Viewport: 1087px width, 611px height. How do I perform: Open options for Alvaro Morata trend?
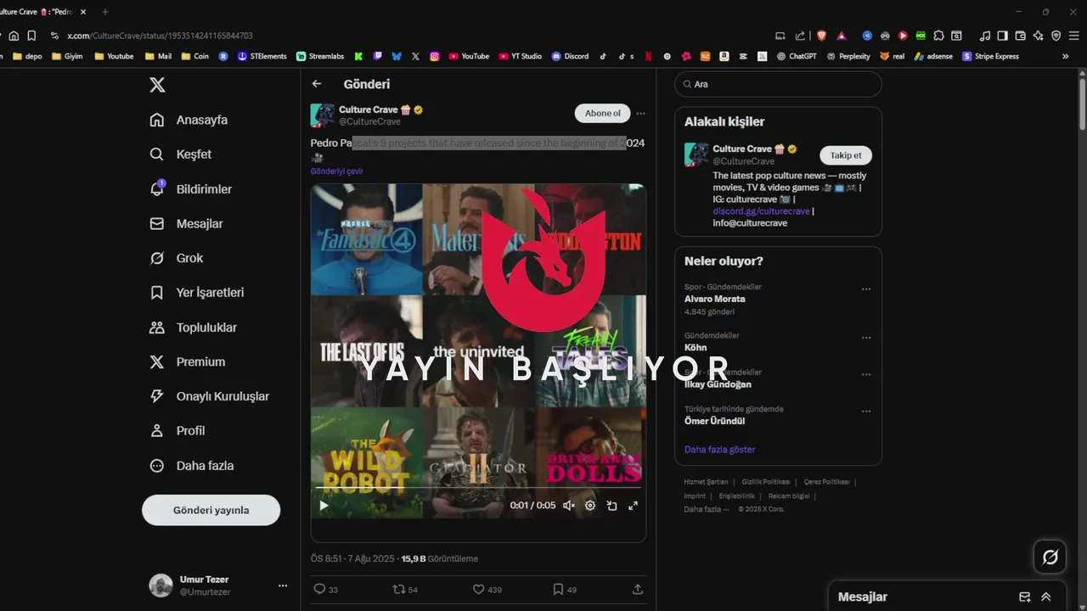coord(866,289)
